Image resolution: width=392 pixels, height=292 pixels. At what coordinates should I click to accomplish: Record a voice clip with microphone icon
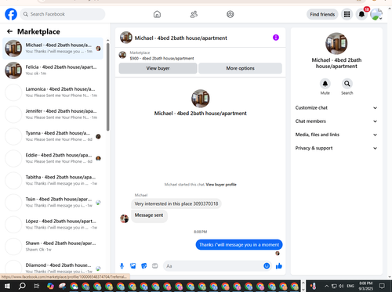[122, 266]
